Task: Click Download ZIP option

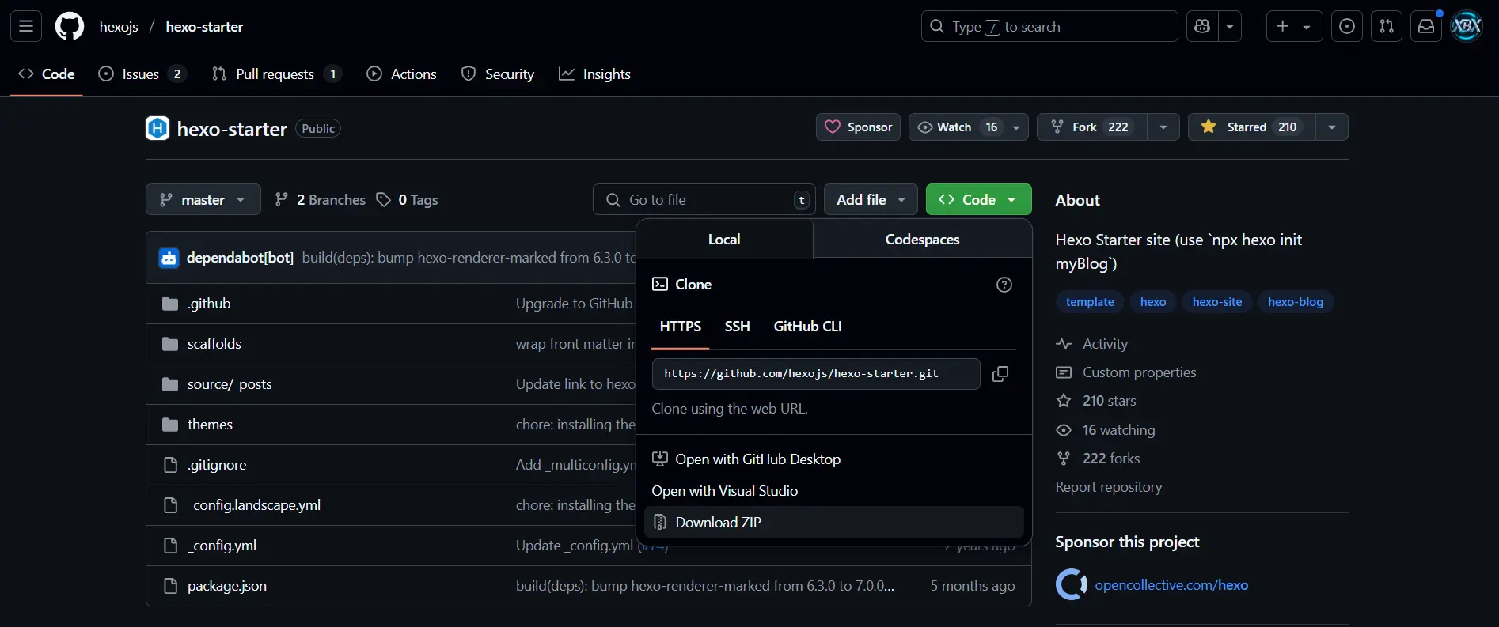Action: 718,523
